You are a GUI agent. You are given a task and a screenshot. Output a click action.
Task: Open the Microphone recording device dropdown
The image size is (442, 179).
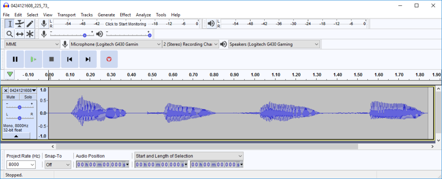coord(115,44)
